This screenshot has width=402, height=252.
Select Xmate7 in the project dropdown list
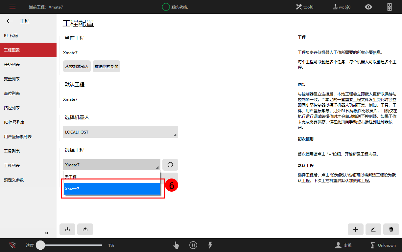[x=112, y=189]
